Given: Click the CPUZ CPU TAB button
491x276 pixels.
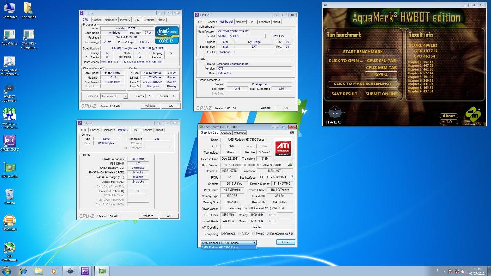Looking at the screenshot, I should (381, 61).
